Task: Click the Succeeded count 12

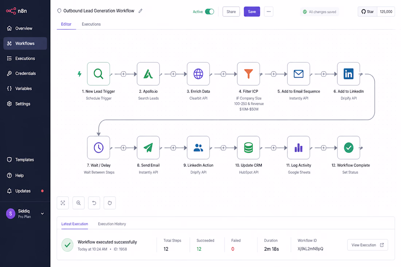Action: tap(199, 249)
